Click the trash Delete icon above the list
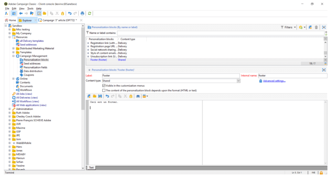 [x=316, y=27]
